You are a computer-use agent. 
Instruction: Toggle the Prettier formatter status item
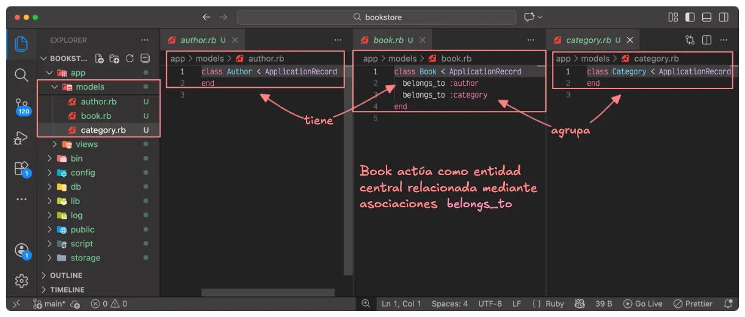click(693, 304)
